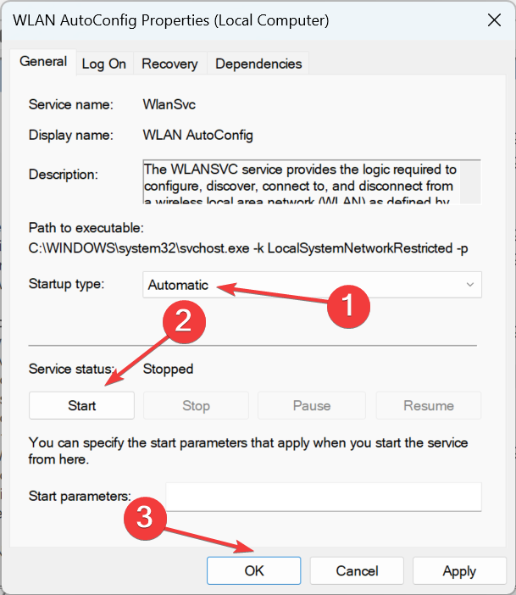This screenshot has width=516, height=595.
Task: Confirm the dialog with OK
Action: click(x=253, y=571)
